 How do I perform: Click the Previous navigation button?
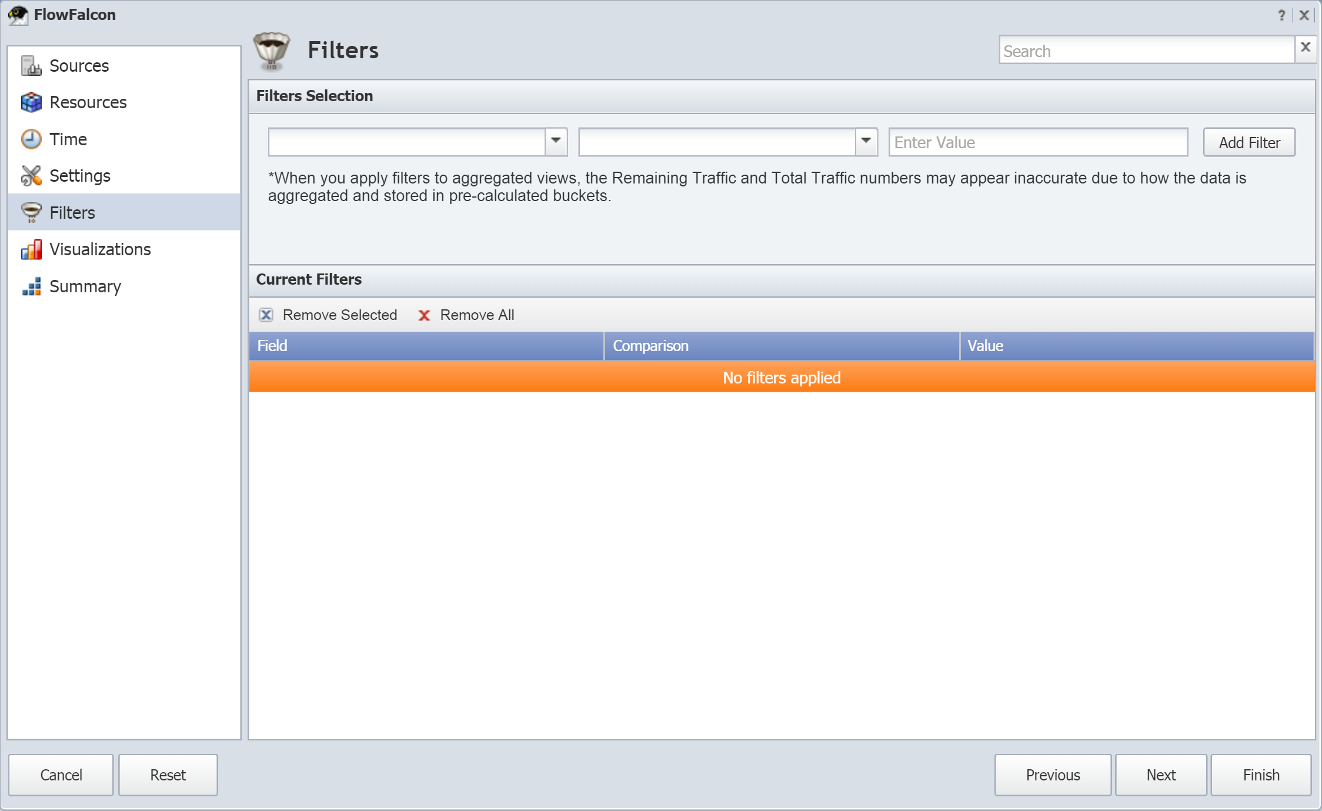pyautogui.click(x=1053, y=774)
